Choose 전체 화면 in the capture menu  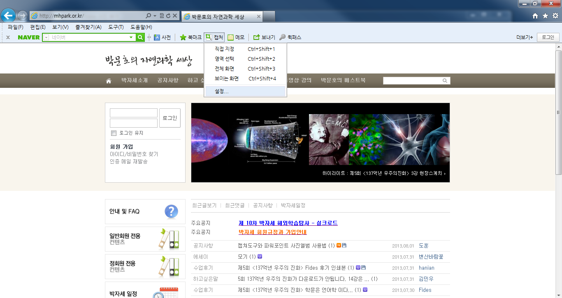224,69
